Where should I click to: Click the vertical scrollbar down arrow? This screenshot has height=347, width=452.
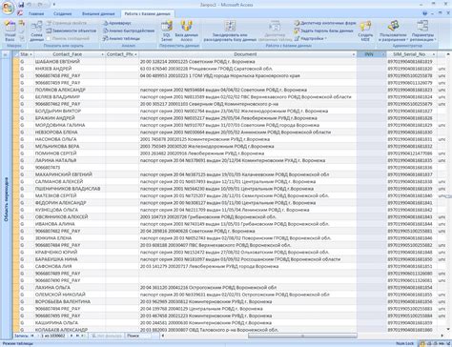[x=448, y=329]
